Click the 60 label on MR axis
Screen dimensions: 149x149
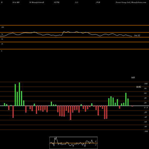point(145,93)
